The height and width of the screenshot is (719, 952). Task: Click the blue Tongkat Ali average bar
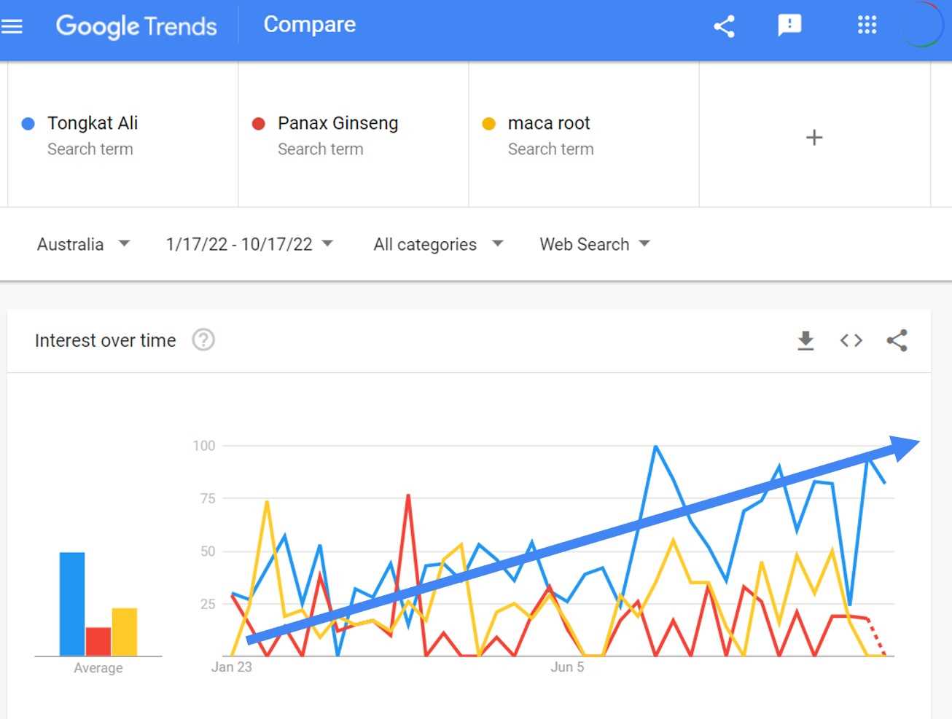tap(72, 604)
